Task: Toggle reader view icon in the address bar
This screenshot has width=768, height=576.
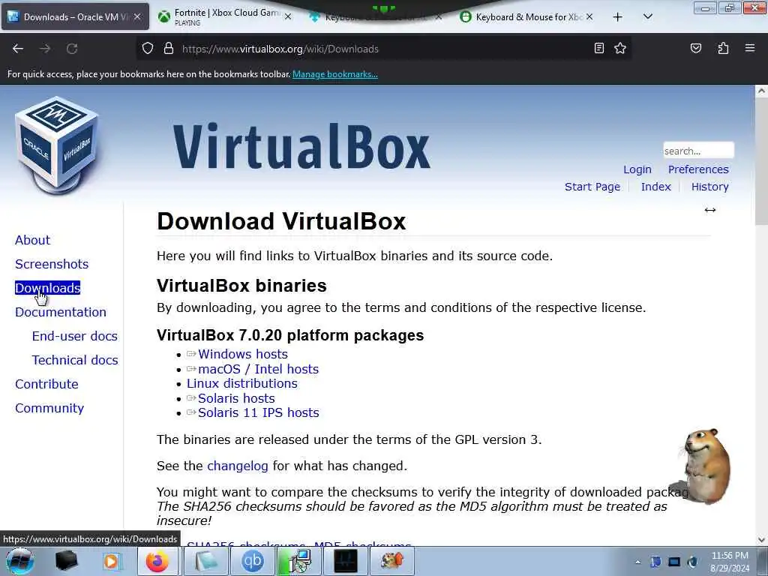Action: pos(598,48)
